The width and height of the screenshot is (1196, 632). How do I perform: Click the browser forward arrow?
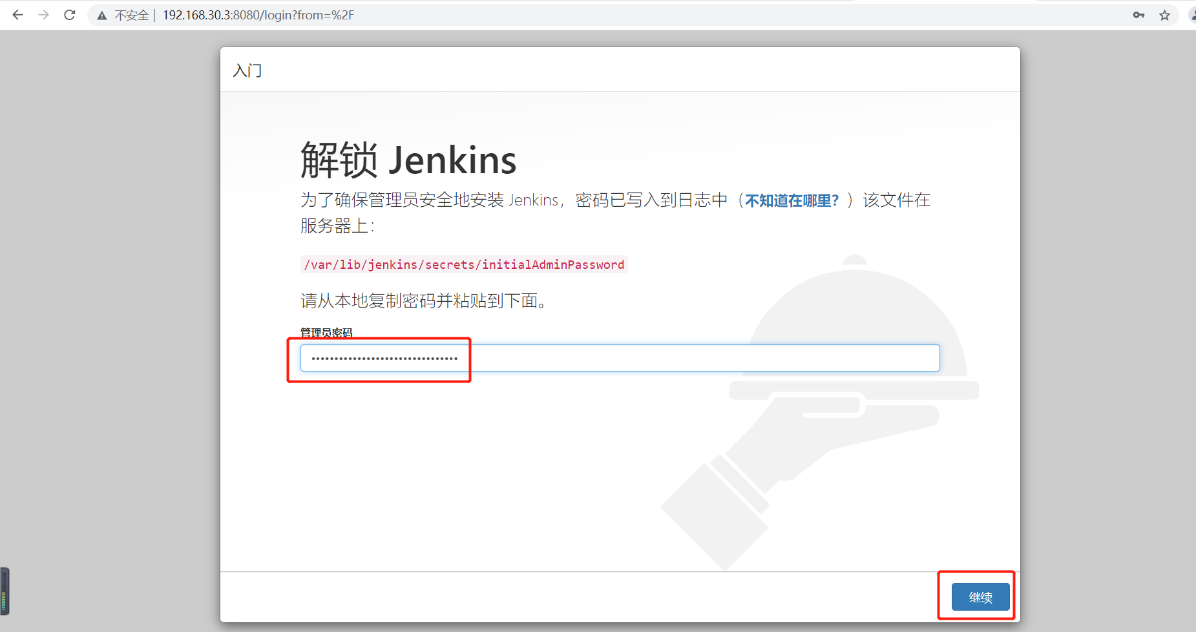pos(43,14)
